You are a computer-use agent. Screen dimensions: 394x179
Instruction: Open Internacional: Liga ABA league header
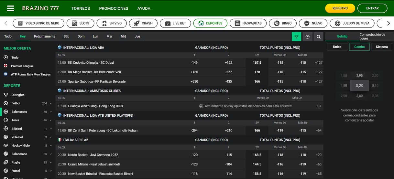pos(84,47)
